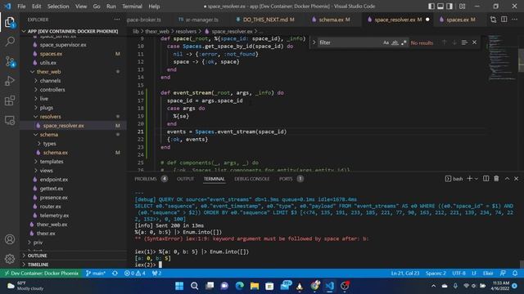
Task: Toggle Match Whole Word in find widget
Action: click(395, 42)
